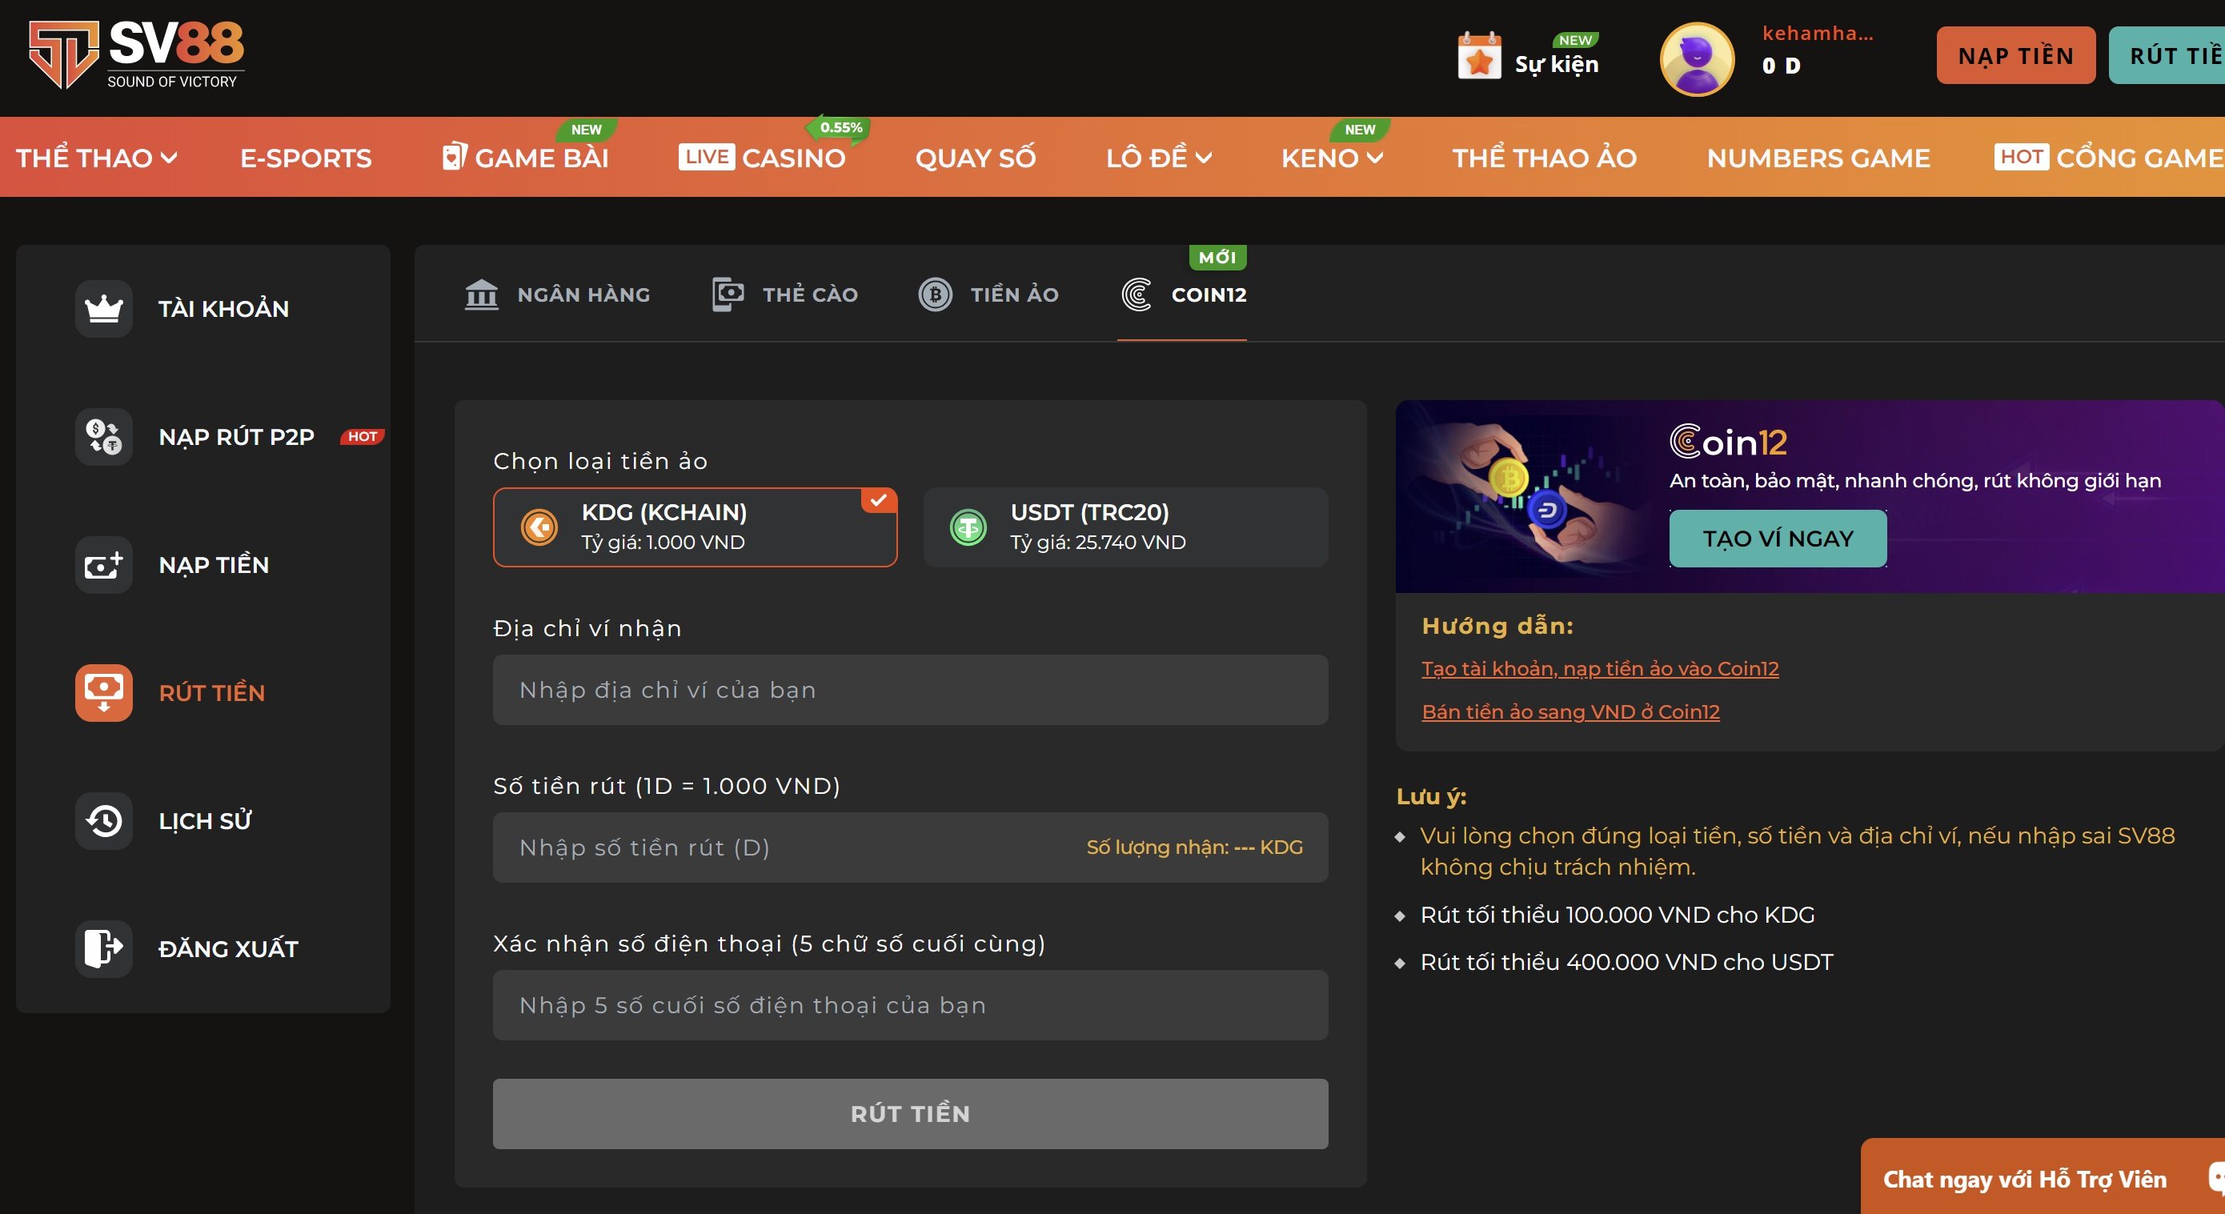
Task: Click the checkmark on KDG option
Action: (x=880, y=500)
